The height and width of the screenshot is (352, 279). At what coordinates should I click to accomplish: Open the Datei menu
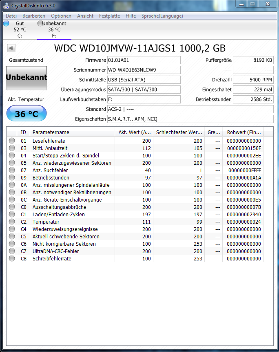click(x=11, y=16)
